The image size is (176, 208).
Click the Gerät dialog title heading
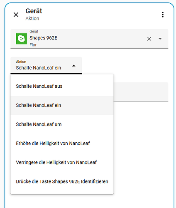(34, 11)
